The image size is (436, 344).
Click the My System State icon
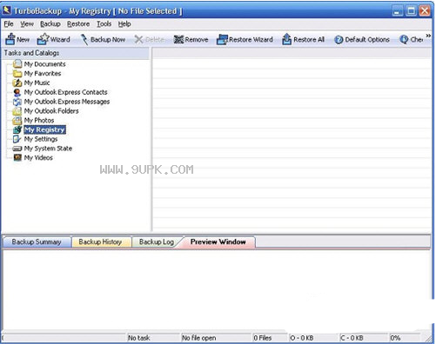coord(17,149)
